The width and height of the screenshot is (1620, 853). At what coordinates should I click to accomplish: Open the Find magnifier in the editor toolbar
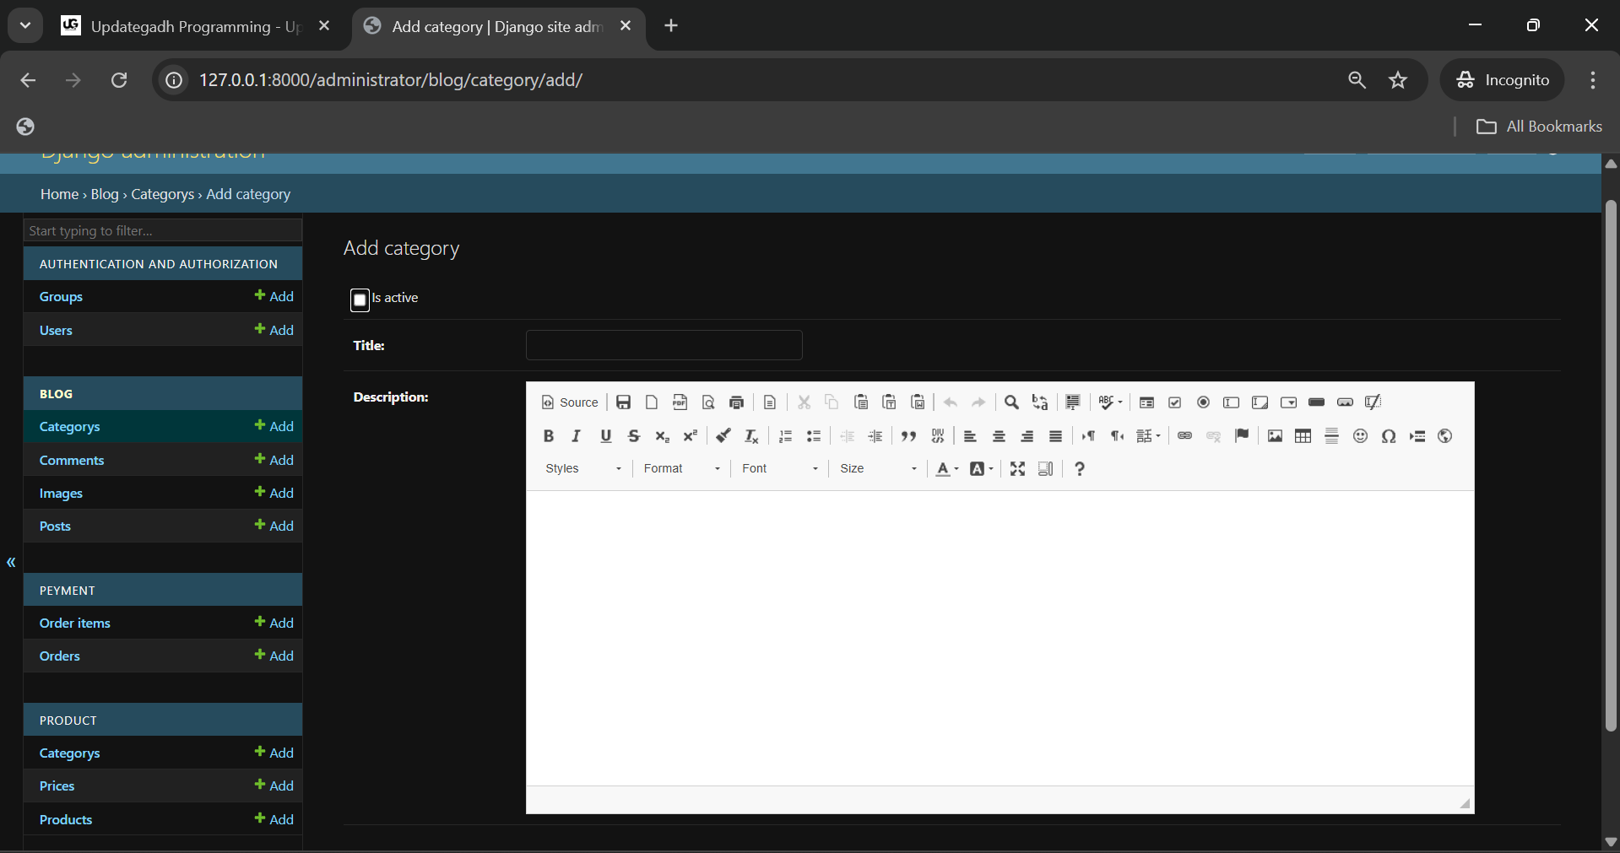1011,402
